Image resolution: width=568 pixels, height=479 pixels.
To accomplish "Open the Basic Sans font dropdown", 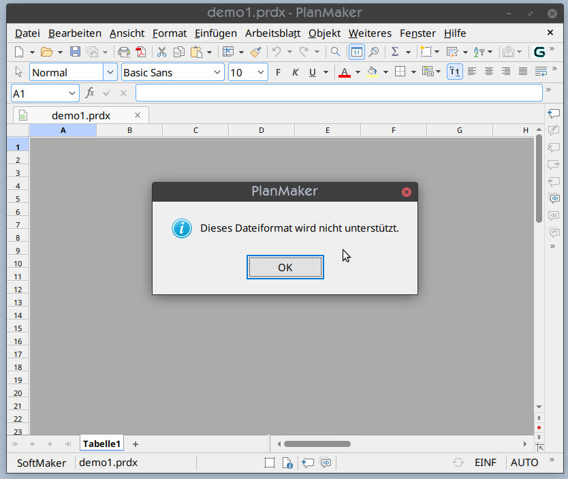I will pos(217,72).
